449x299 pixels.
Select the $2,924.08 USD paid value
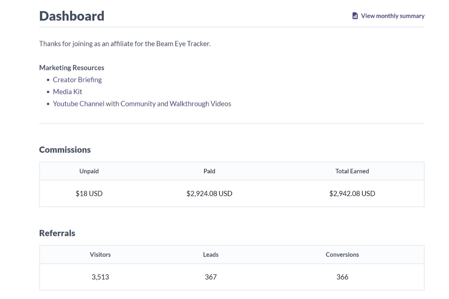[x=209, y=194]
